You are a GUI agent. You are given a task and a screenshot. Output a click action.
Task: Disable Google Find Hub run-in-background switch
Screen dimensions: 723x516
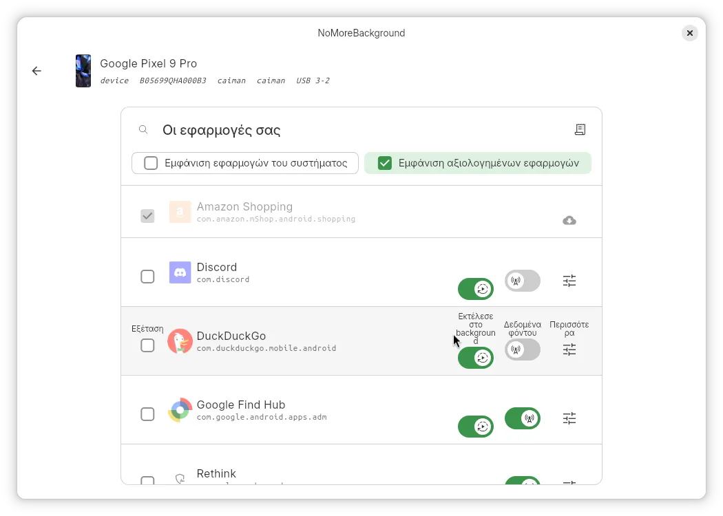coord(476,426)
